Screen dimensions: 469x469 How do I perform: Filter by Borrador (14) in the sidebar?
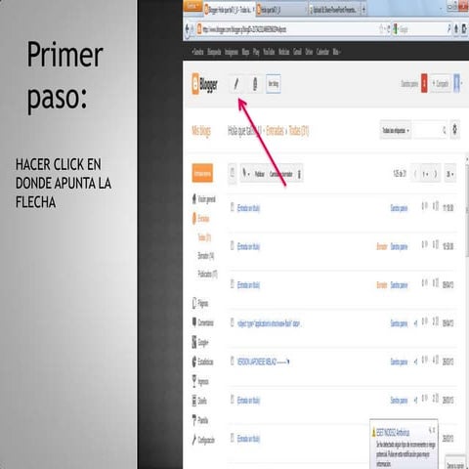coord(206,256)
